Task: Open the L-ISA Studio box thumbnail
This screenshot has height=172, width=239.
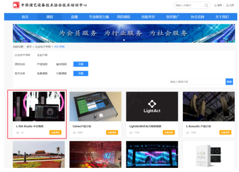Action: point(209,154)
